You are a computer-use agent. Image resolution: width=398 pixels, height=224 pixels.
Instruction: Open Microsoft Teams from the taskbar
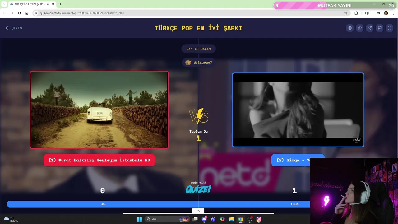coord(213,219)
